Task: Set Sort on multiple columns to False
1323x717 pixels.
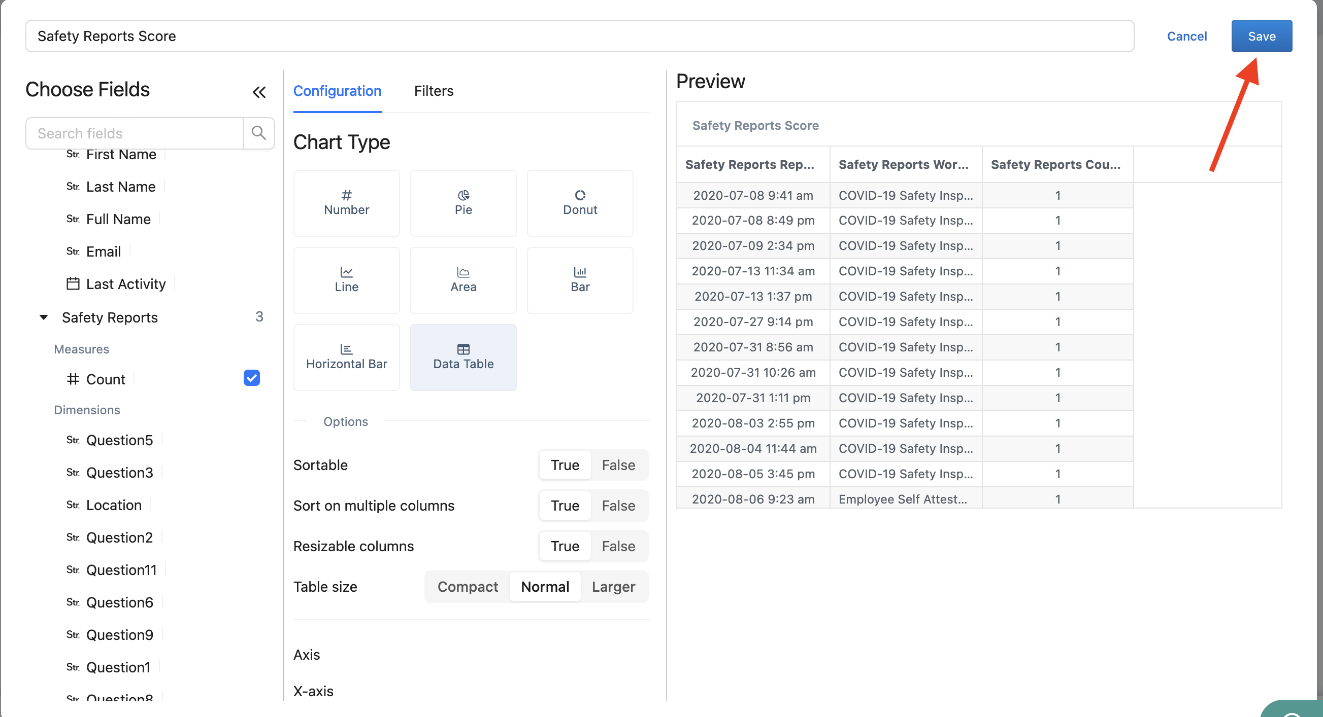Action: (x=618, y=505)
